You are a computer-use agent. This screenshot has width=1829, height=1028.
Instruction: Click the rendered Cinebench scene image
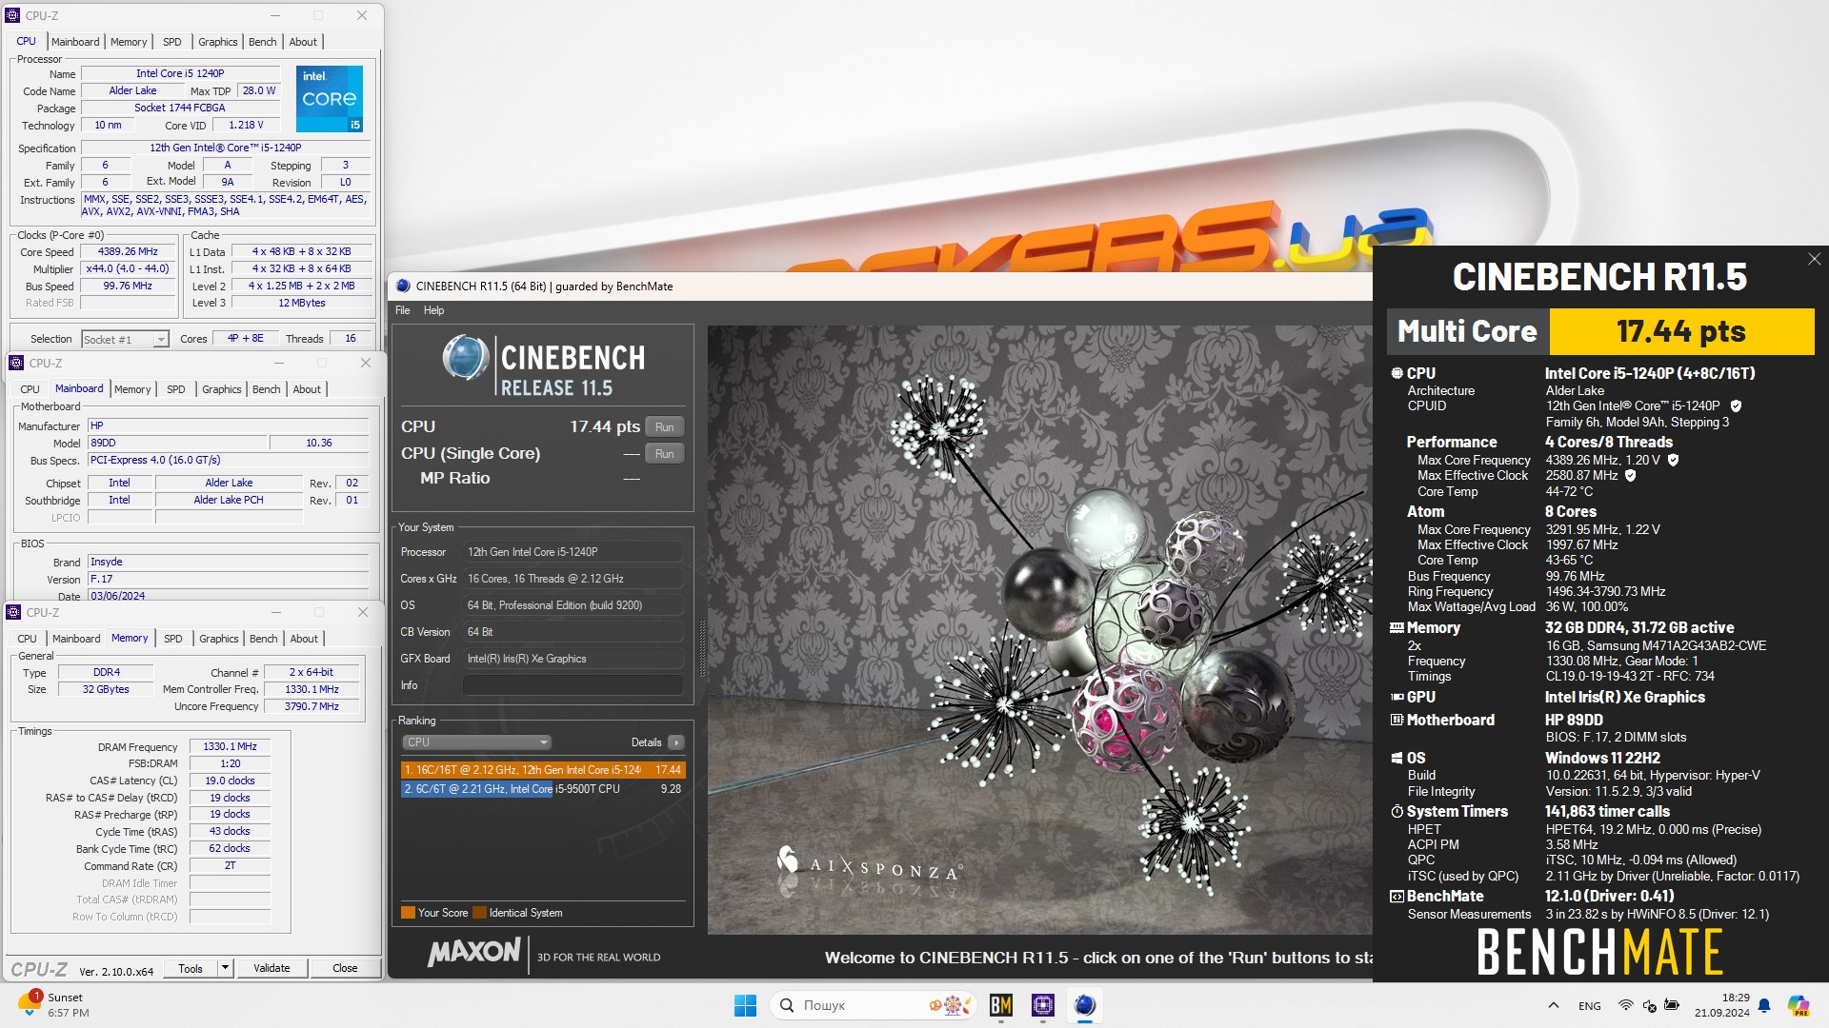tap(1039, 629)
